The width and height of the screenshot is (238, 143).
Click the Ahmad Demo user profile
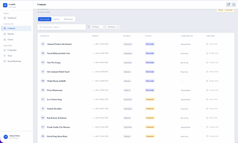pos(15,137)
